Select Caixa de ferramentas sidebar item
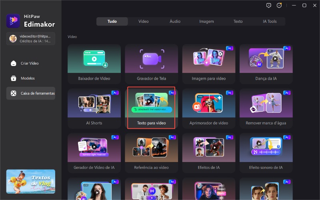The image size is (320, 200). (33, 93)
